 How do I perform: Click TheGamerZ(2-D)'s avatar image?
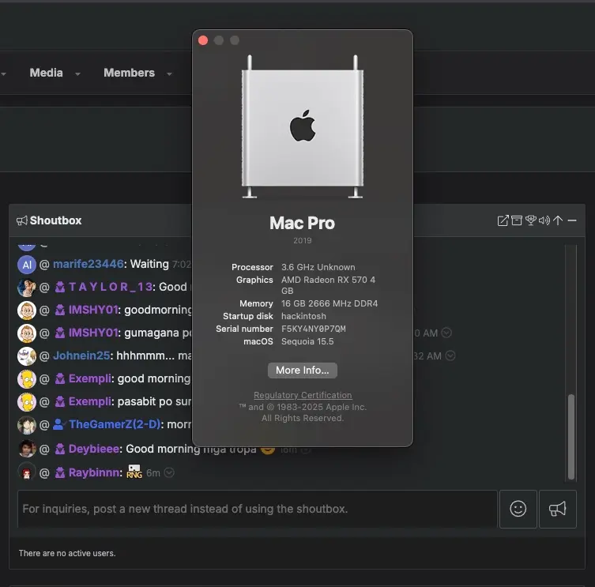[x=27, y=424]
